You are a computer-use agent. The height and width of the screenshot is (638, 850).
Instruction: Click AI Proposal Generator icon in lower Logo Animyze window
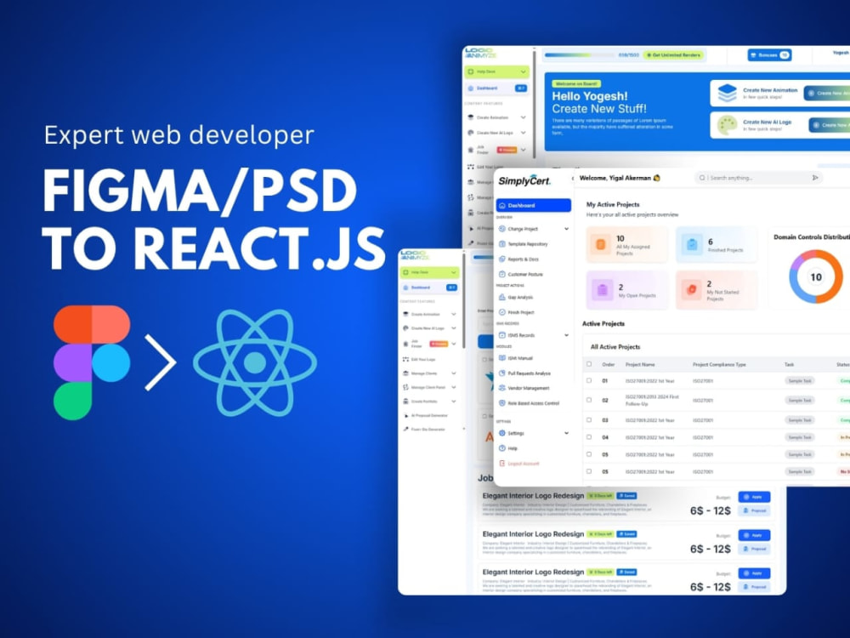[x=405, y=416]
